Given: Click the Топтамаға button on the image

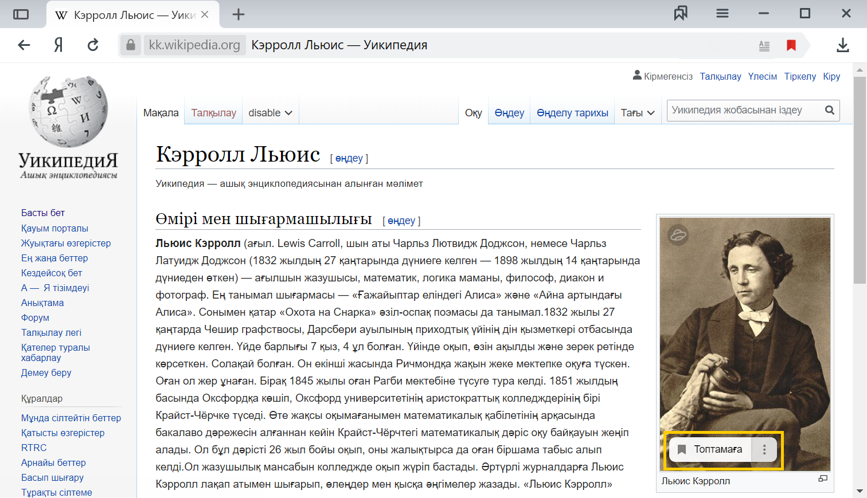Looking at the screenshot, I should pos(710,449).
